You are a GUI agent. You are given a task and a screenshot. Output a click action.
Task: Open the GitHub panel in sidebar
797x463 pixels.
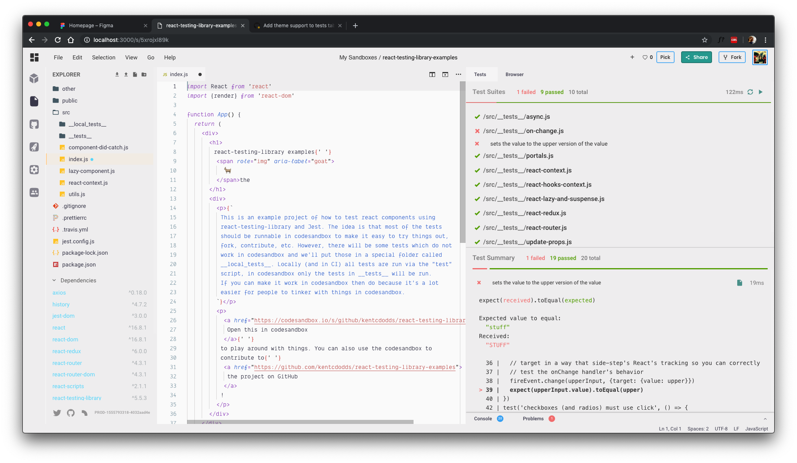(x=34, y=124)
